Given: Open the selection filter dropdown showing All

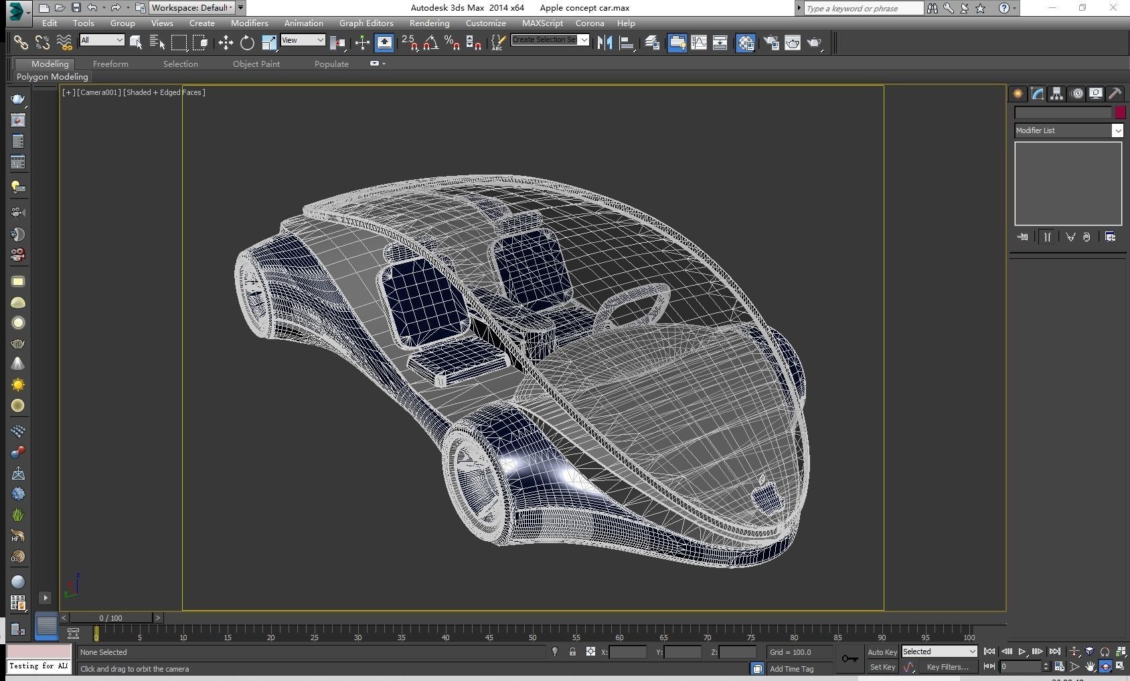Looking at the screenshot, I should (102, 40).
